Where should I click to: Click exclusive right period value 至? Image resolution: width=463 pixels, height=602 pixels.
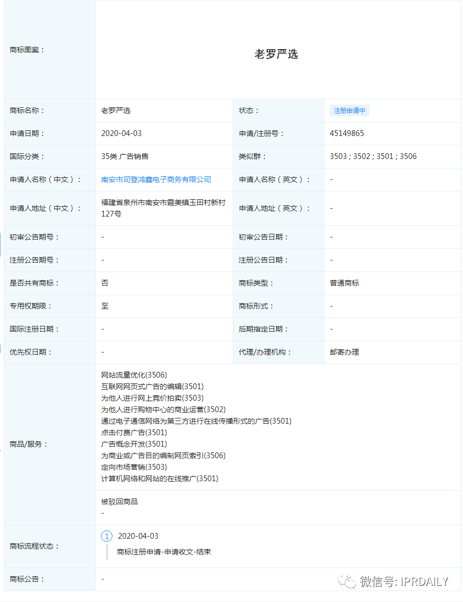coord(105,306)
